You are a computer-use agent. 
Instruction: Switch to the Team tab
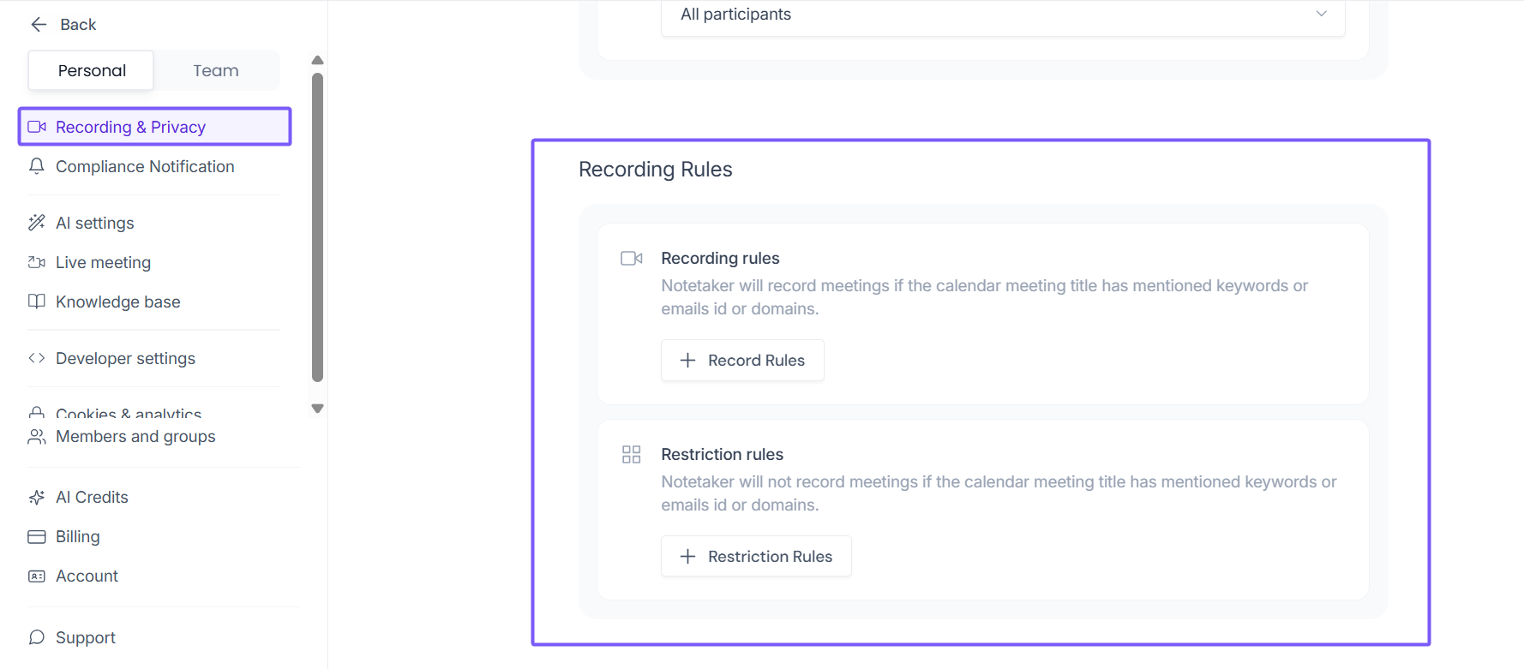tap(216, 70)
